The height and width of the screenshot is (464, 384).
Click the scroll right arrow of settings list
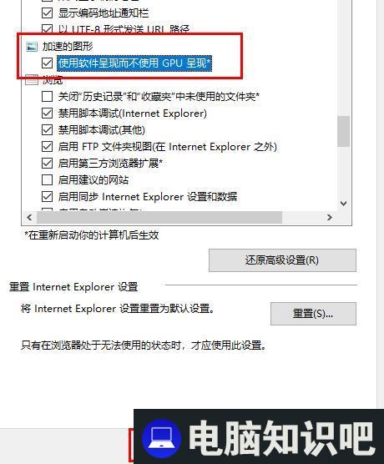tap(330, 218)
